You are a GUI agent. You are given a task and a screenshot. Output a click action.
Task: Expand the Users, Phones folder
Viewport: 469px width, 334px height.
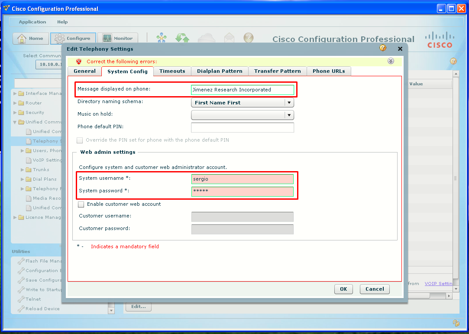(x=23, y=151)
